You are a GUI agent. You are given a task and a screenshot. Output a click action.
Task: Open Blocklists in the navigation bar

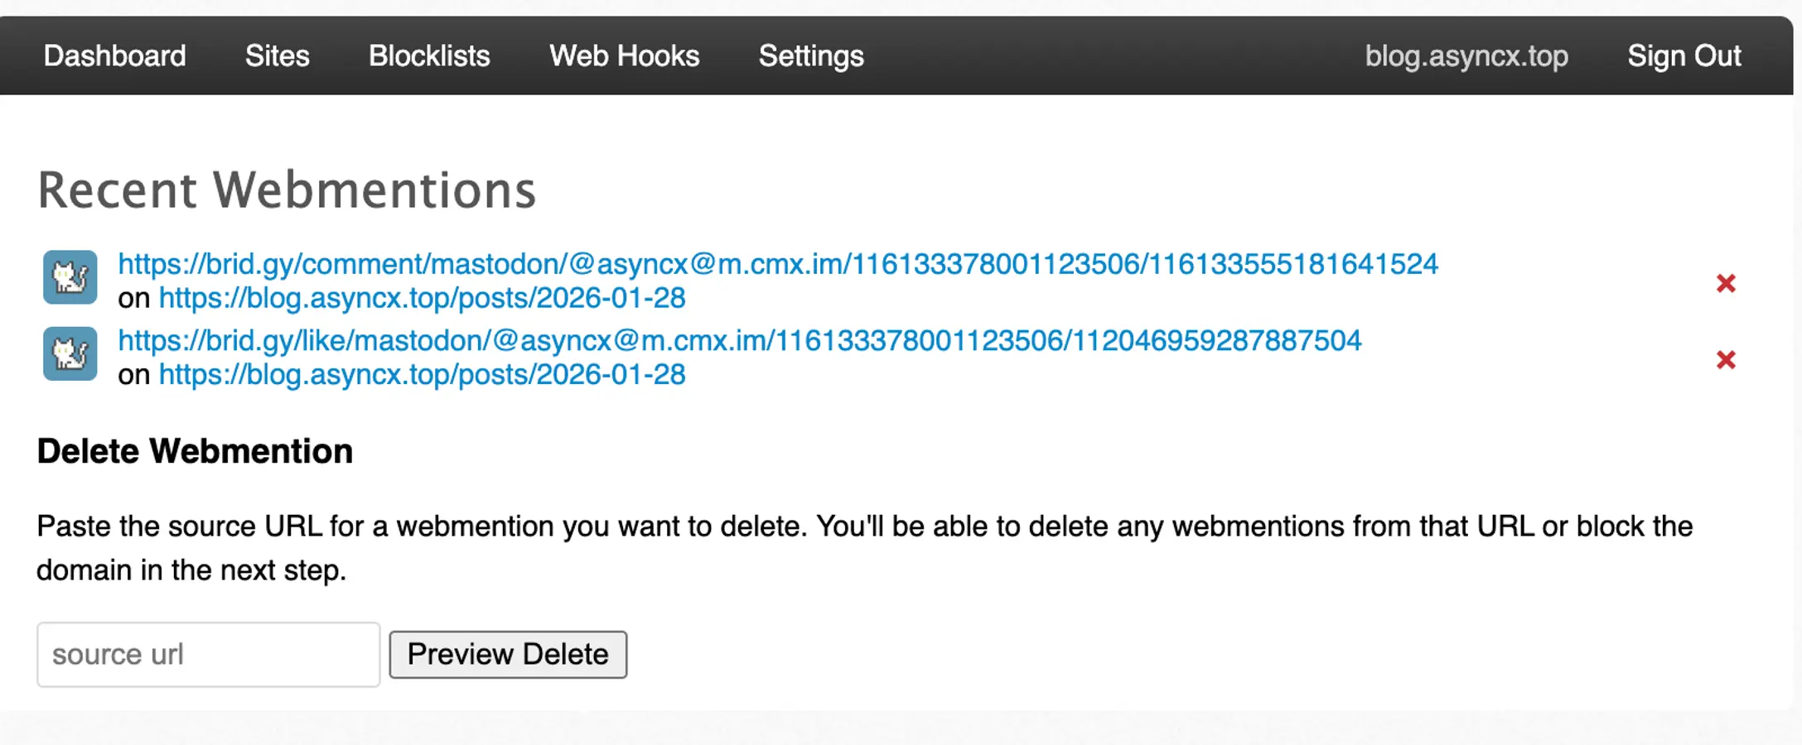tap(429, 56)
